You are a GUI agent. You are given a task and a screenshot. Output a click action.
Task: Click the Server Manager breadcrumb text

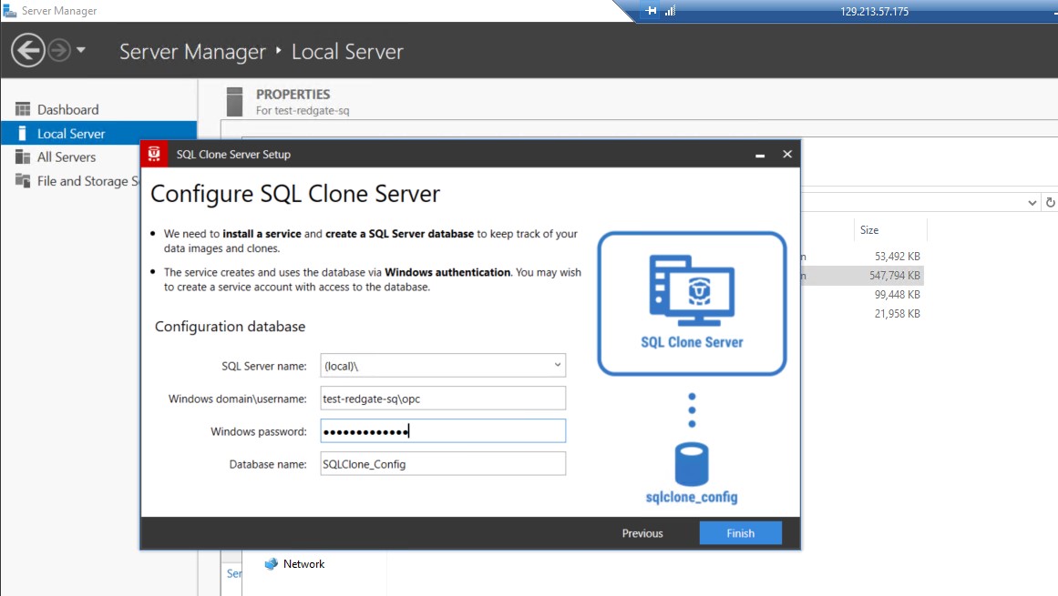[192, 52]
